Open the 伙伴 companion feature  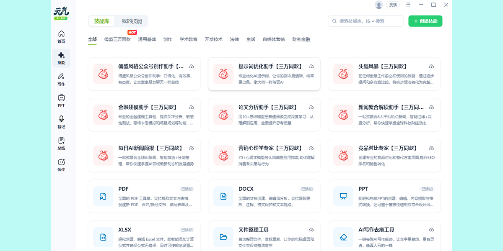point(61,166)
